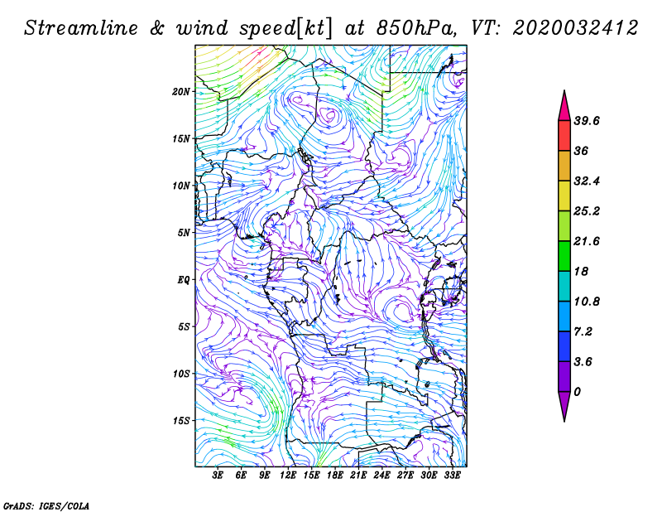Select the 15S latitude label

coord(182,420)
